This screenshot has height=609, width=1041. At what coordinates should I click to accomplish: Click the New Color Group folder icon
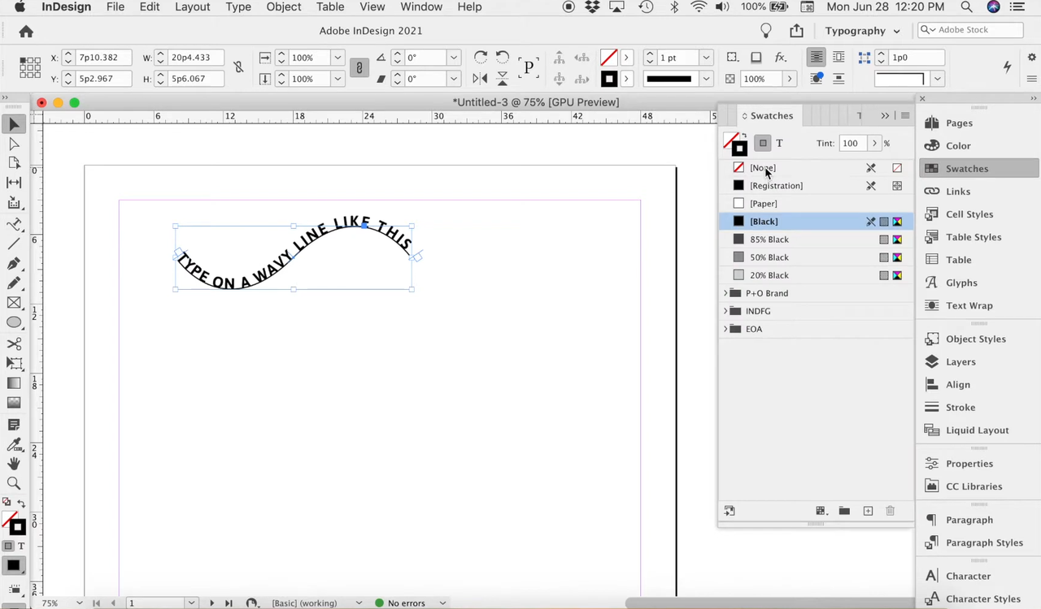click(x=844, y=511)
